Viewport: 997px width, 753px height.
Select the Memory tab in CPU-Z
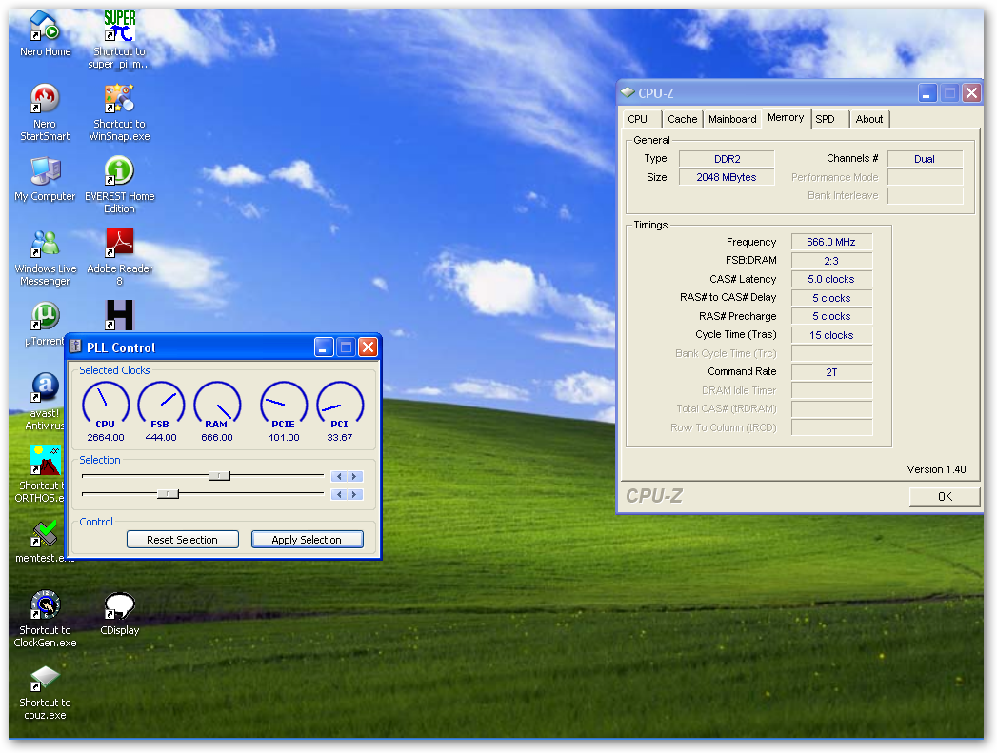786,117
